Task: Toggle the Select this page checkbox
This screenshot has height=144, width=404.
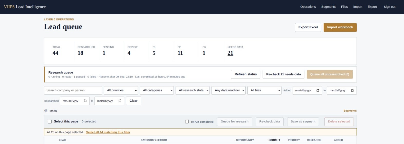Action: tap(50, 122)
